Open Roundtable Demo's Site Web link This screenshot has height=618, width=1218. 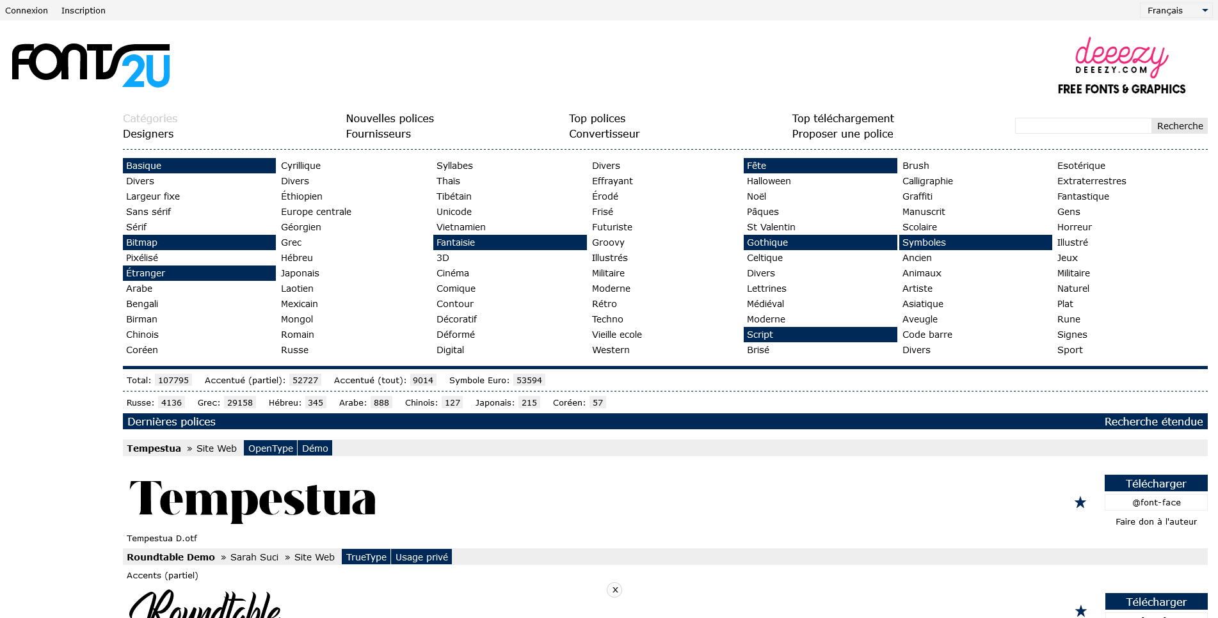point(314,557)
